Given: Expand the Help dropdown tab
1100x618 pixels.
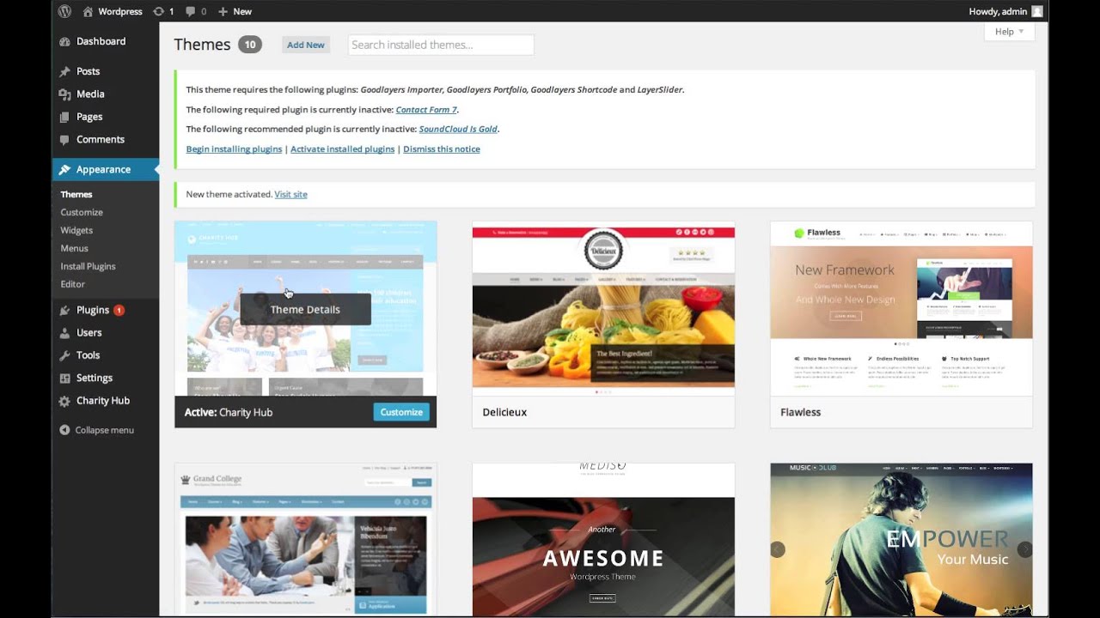Looking at the screenshot, I should point(1010,32).
